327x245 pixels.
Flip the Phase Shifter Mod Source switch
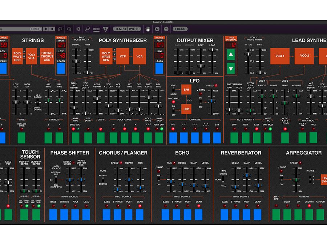pyautogui.click(x=56, y=180)
